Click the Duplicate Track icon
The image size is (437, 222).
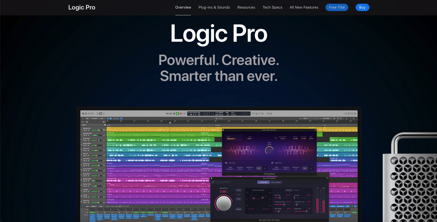click(87, 122)
